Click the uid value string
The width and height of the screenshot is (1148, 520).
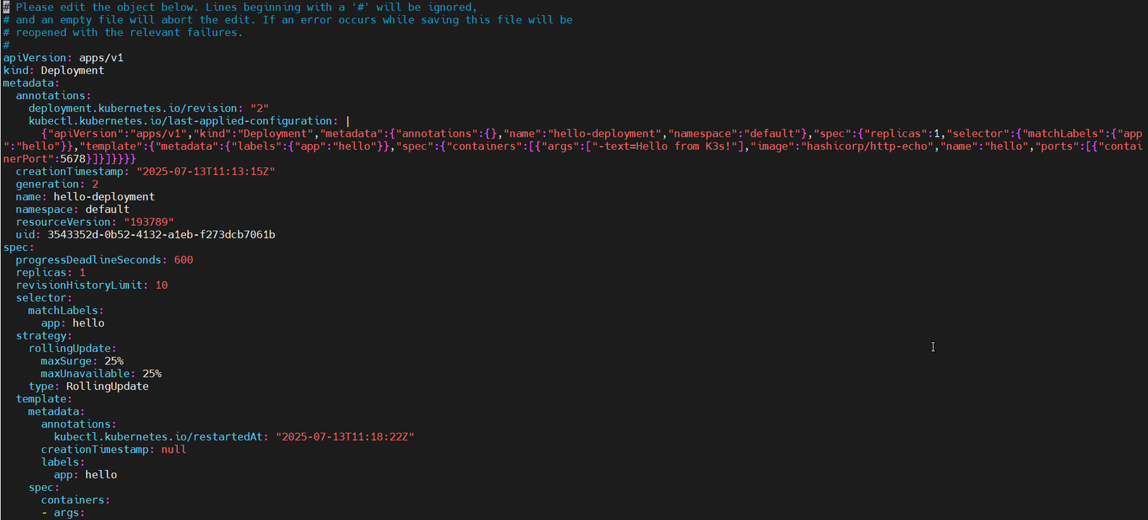(x=161, y=235)
